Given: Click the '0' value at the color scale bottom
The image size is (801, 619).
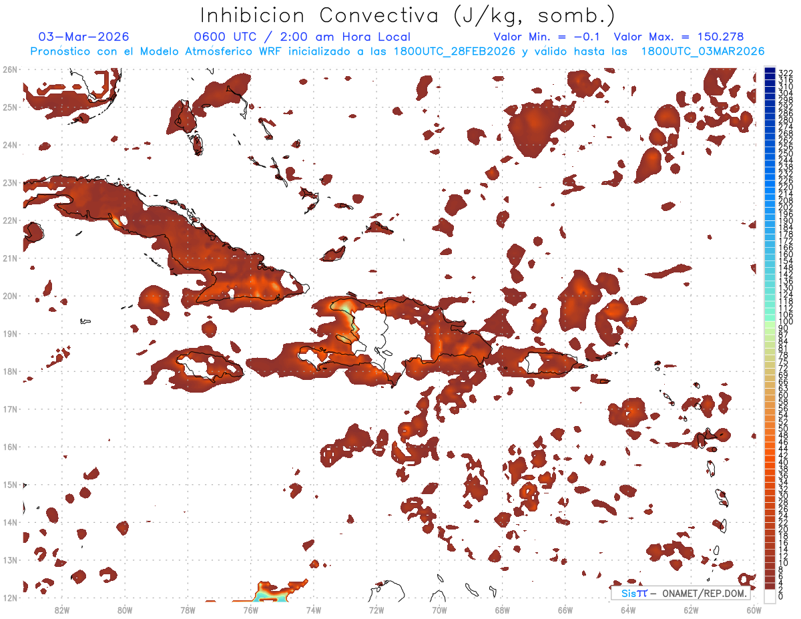Looking at the screenshot, I should click(781, 596).
